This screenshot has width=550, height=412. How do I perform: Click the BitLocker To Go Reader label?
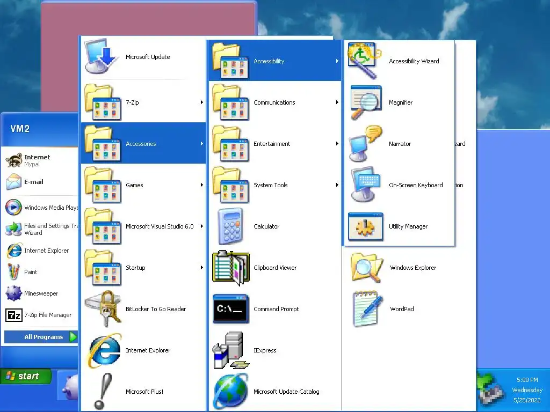click(156, 309)
